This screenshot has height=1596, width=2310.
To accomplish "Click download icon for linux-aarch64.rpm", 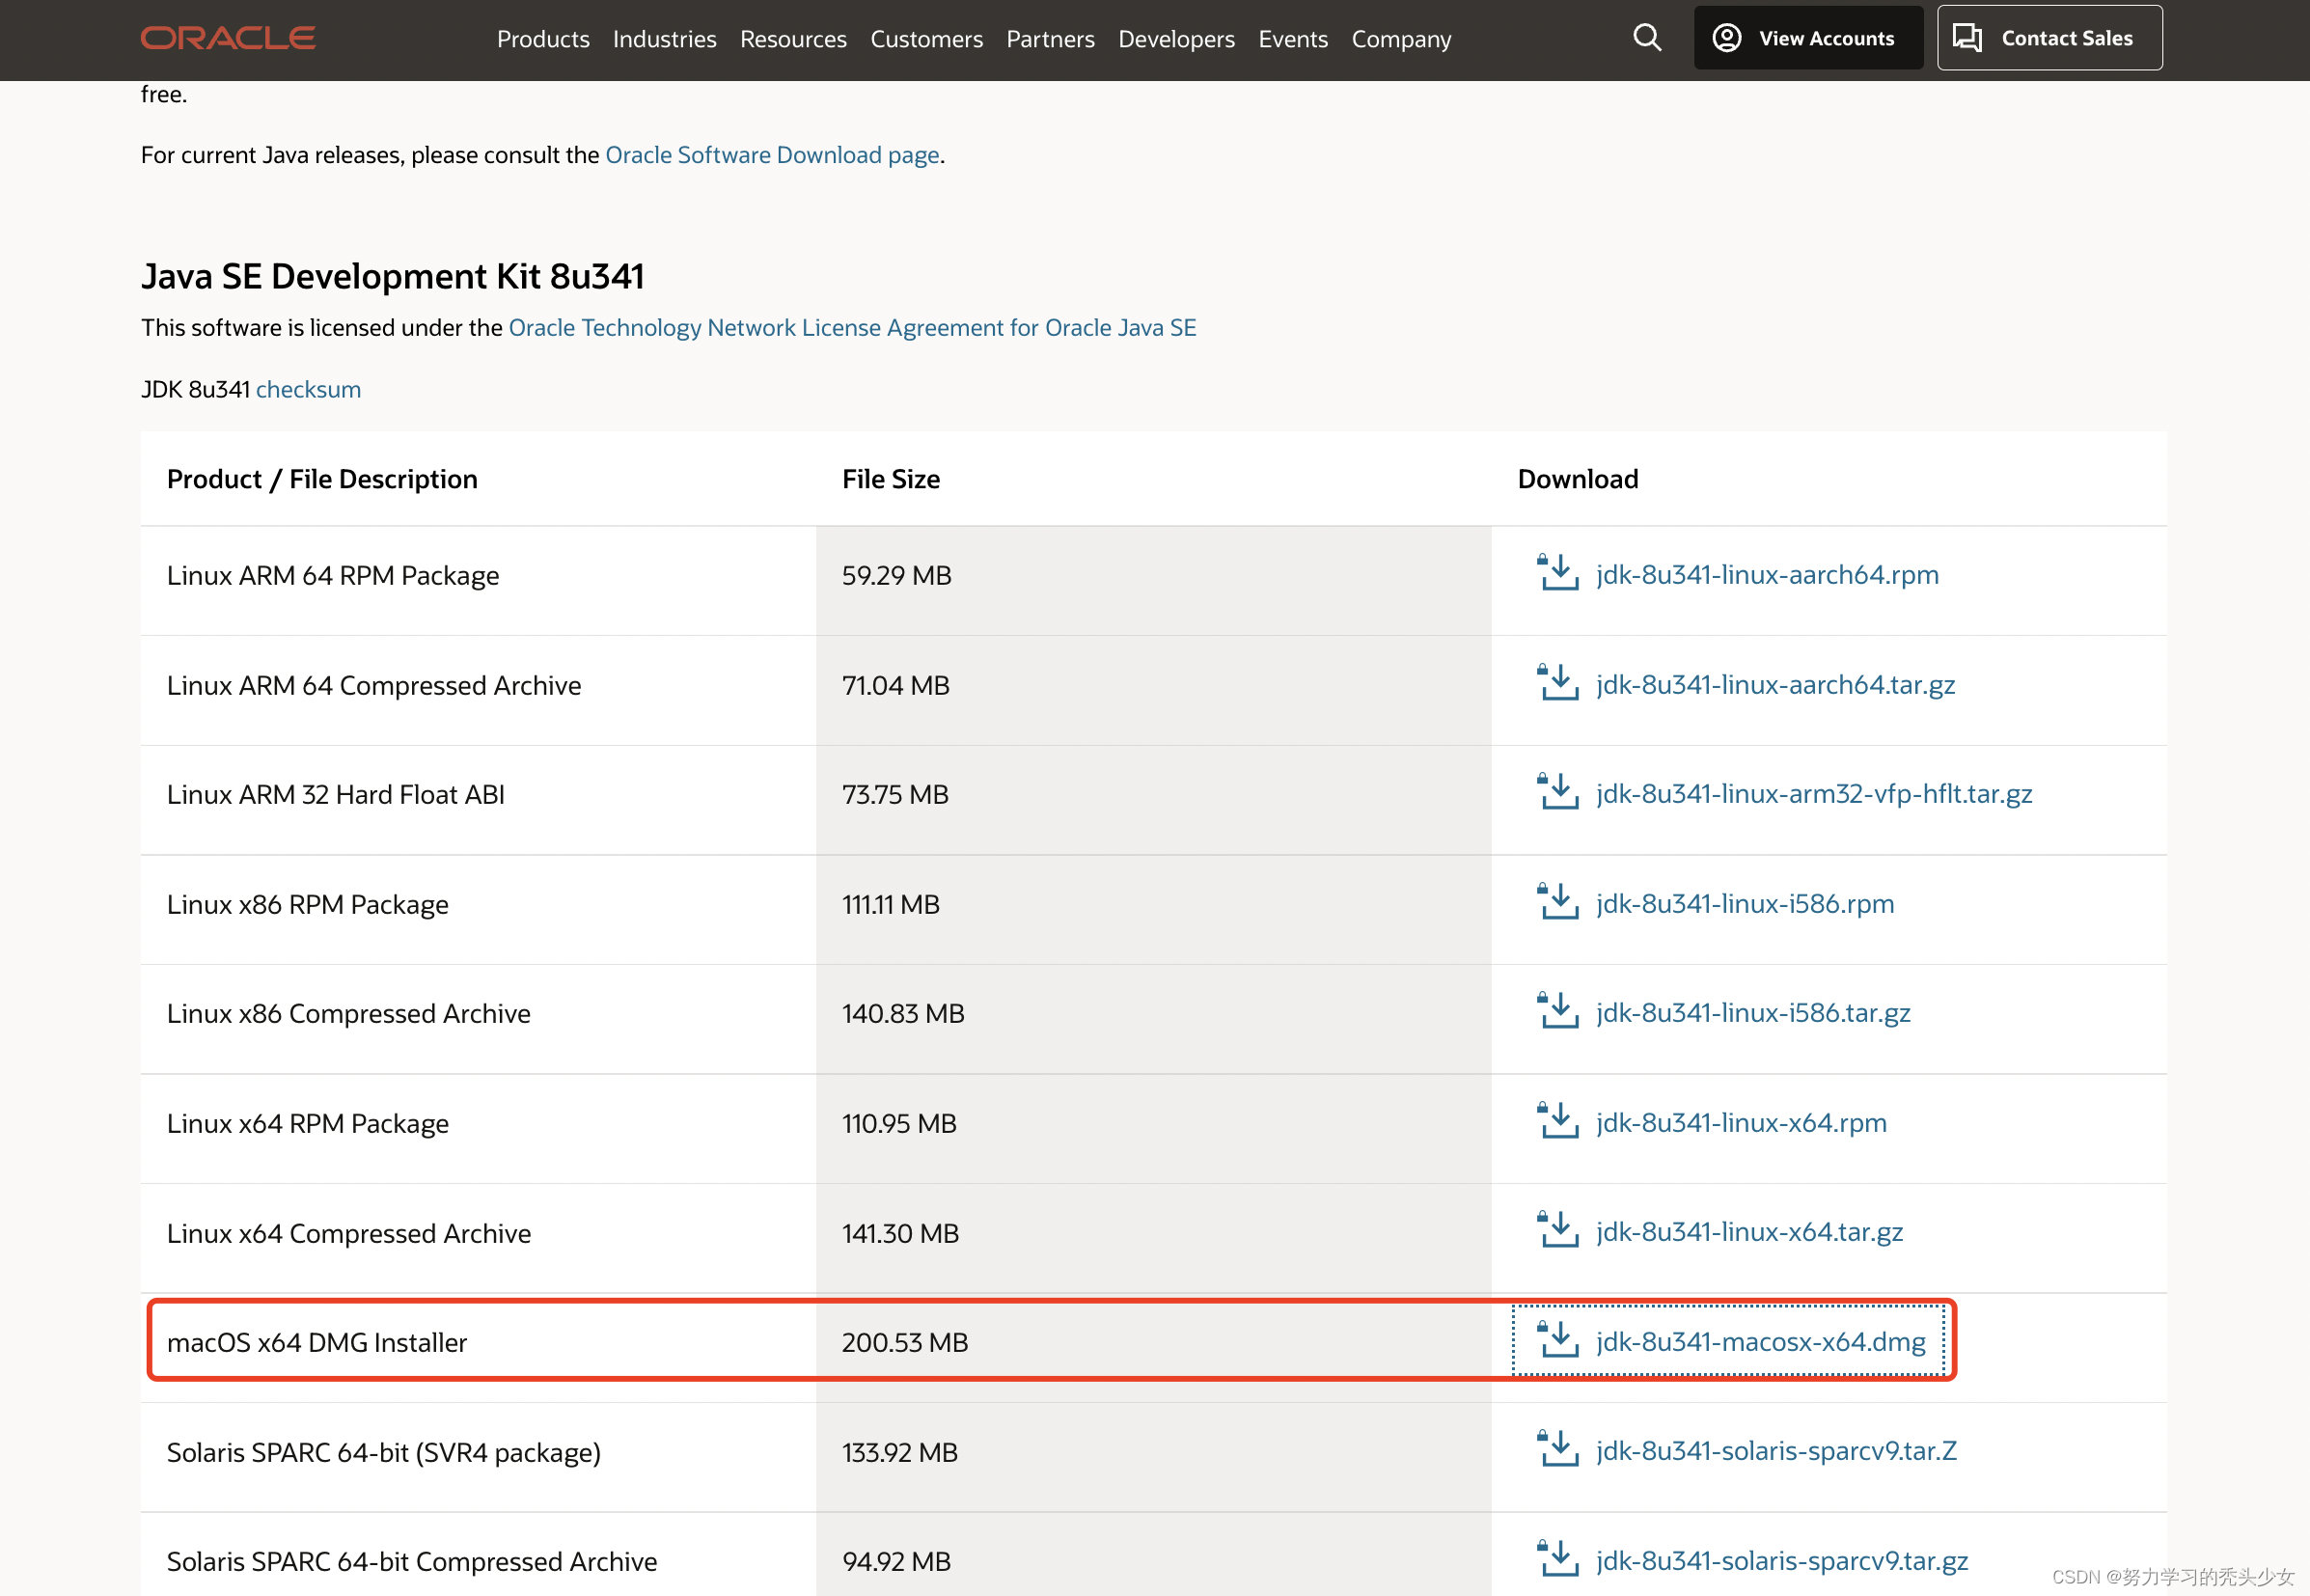I will 1557,574.
